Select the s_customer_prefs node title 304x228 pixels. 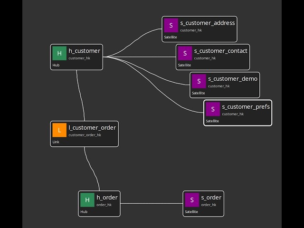click(x=246, y=106)
